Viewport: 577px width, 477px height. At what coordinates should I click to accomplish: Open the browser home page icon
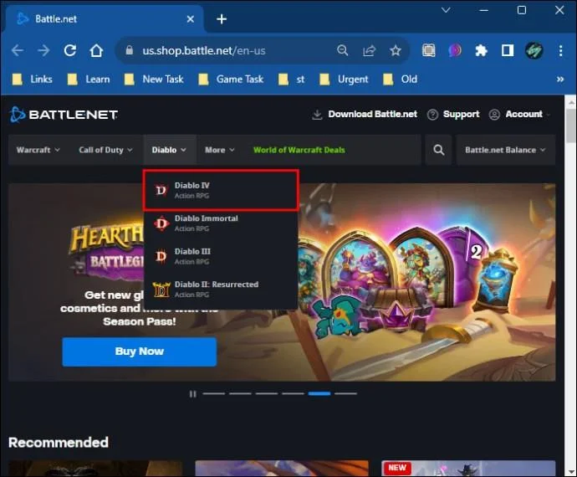[96, 50]
